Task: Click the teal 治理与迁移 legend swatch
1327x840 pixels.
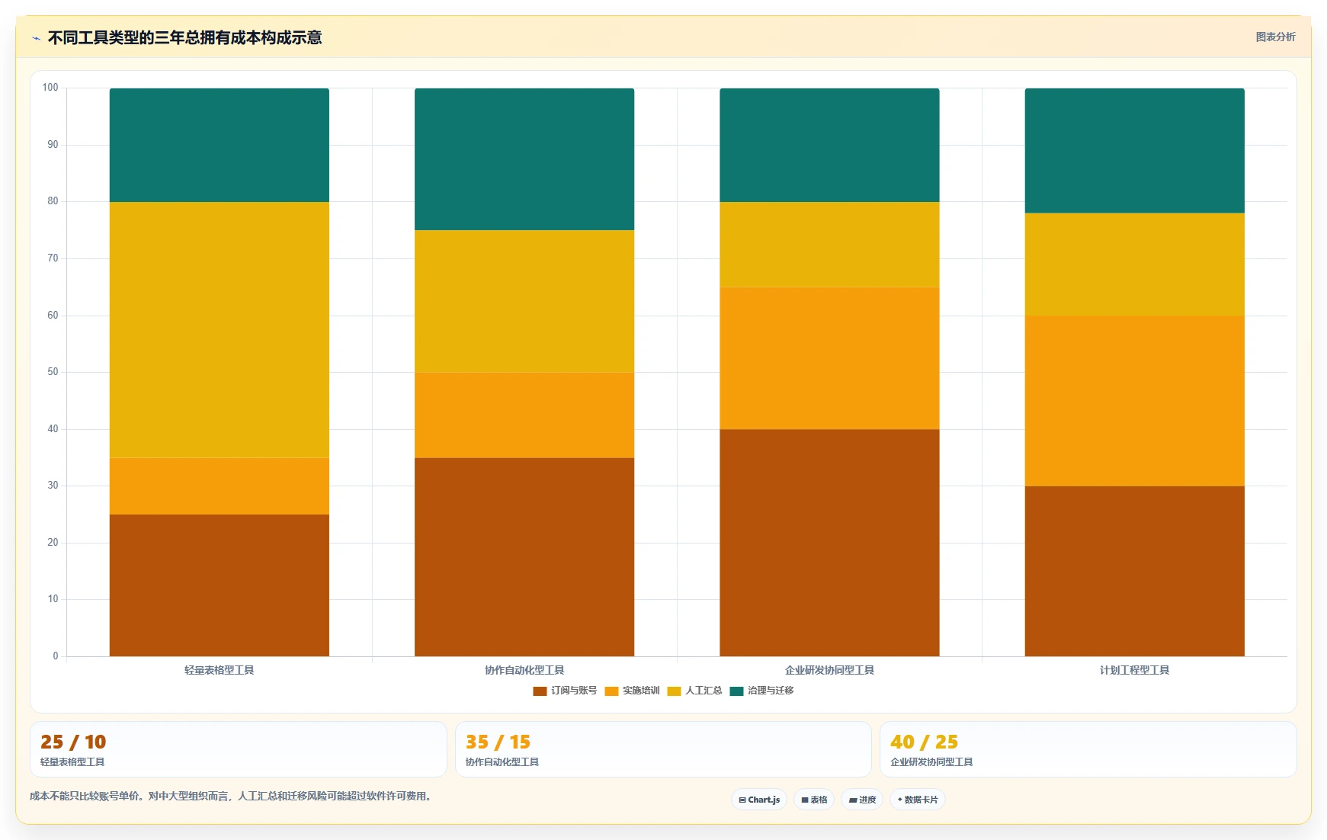Action: pos(736,691)
